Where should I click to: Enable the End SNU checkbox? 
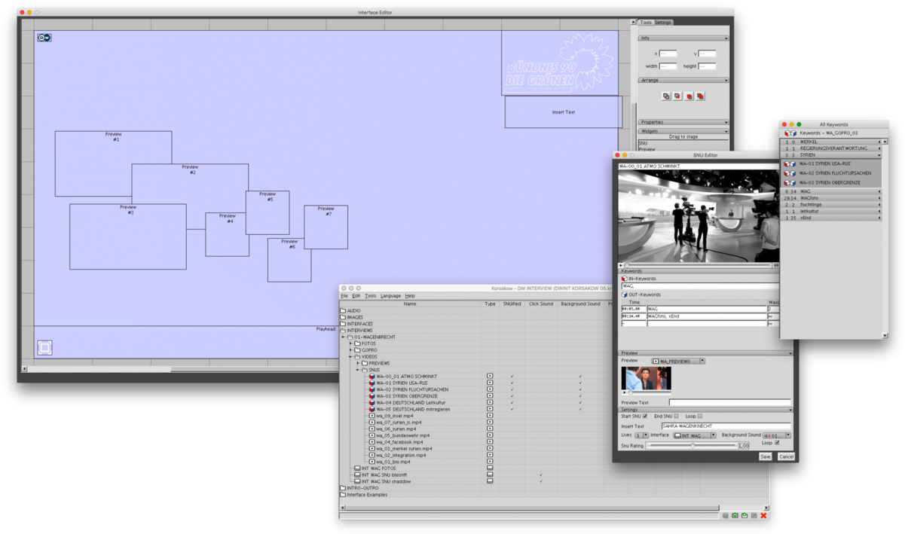(x=676, y=417)
